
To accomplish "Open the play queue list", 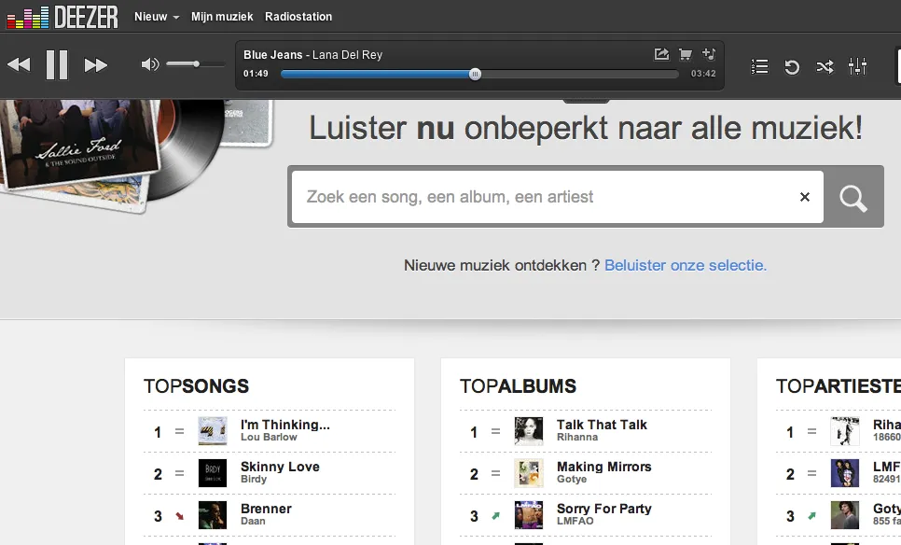I will click(759, 66).
